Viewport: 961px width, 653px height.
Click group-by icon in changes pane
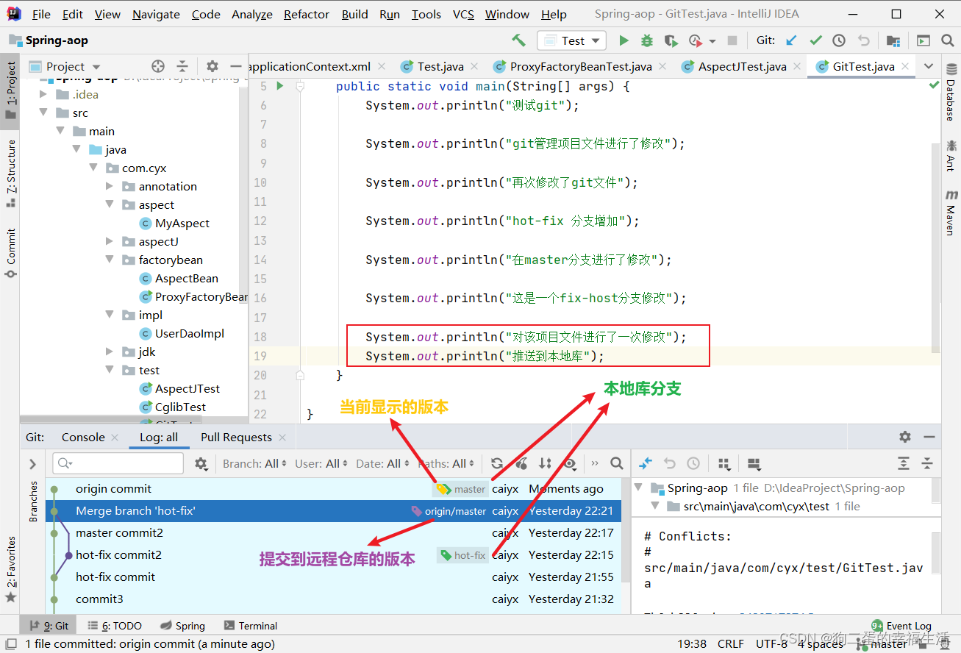(724, 463)
